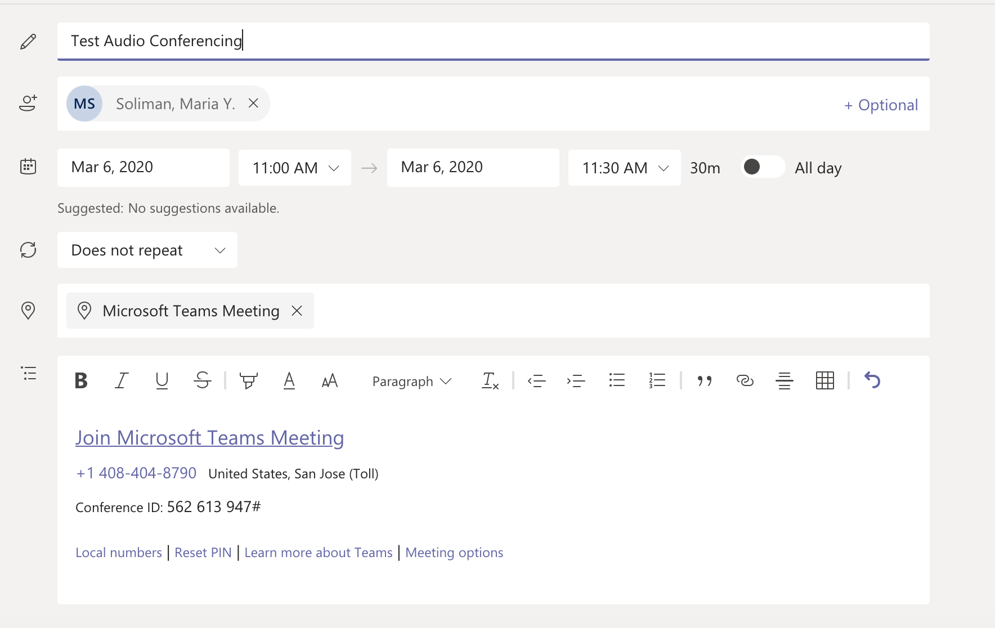
Task: Turn on the All day toggle
Action: point(763,167)
